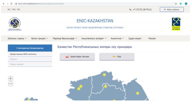Click the yellow key icon on Кіру
Viewport: 192px width, 106px height.
click(114, 57)
